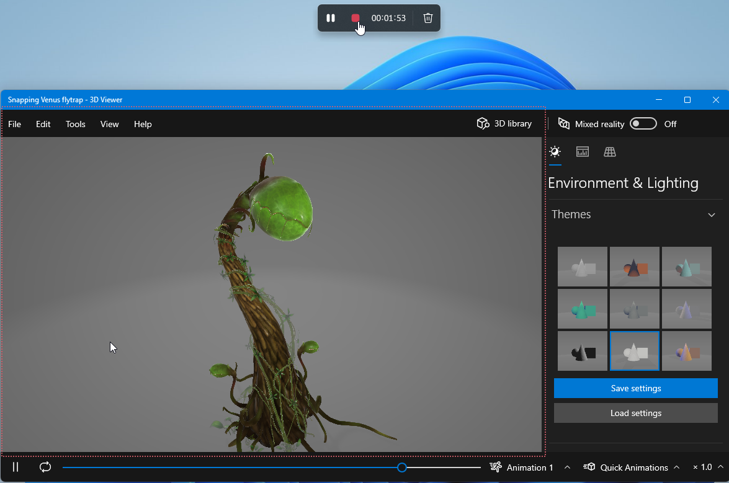Open the File menu

[x=14, y=124]
